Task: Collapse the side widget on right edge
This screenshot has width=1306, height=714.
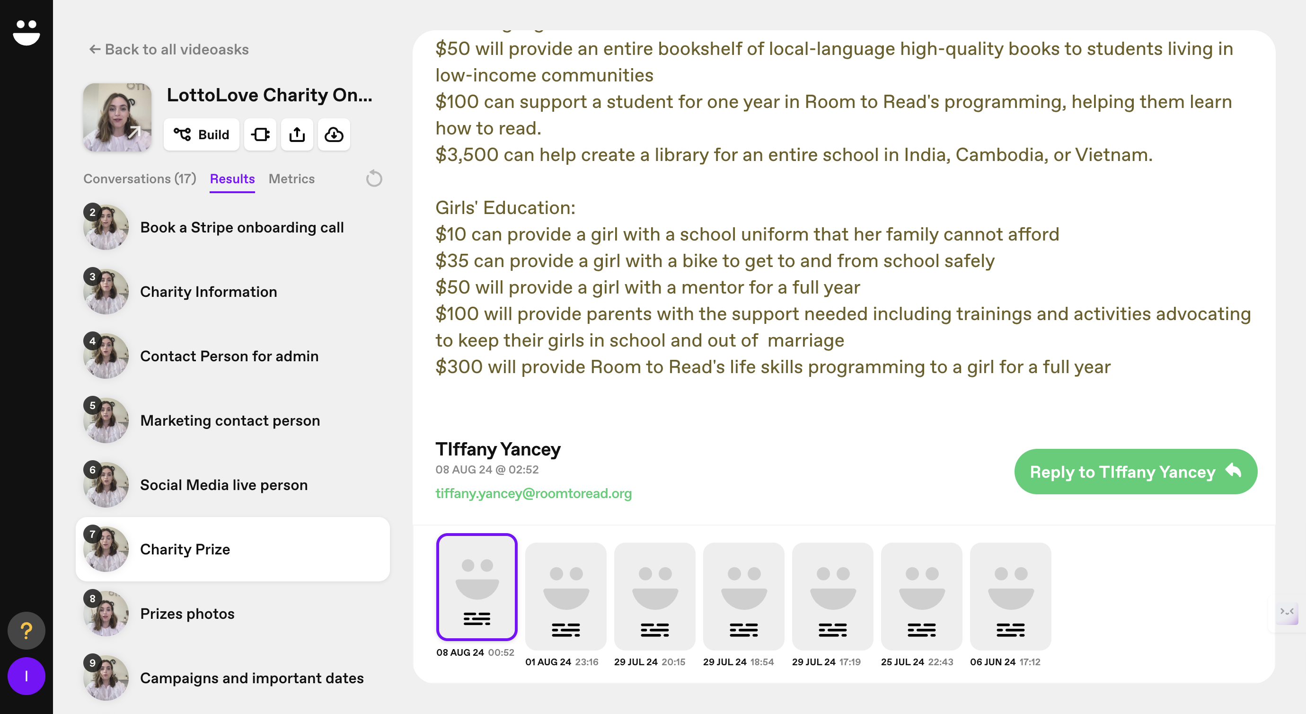Action: 1287,611
